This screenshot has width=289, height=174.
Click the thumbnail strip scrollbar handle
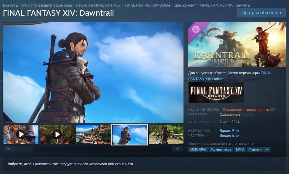(x=23, y=149)
